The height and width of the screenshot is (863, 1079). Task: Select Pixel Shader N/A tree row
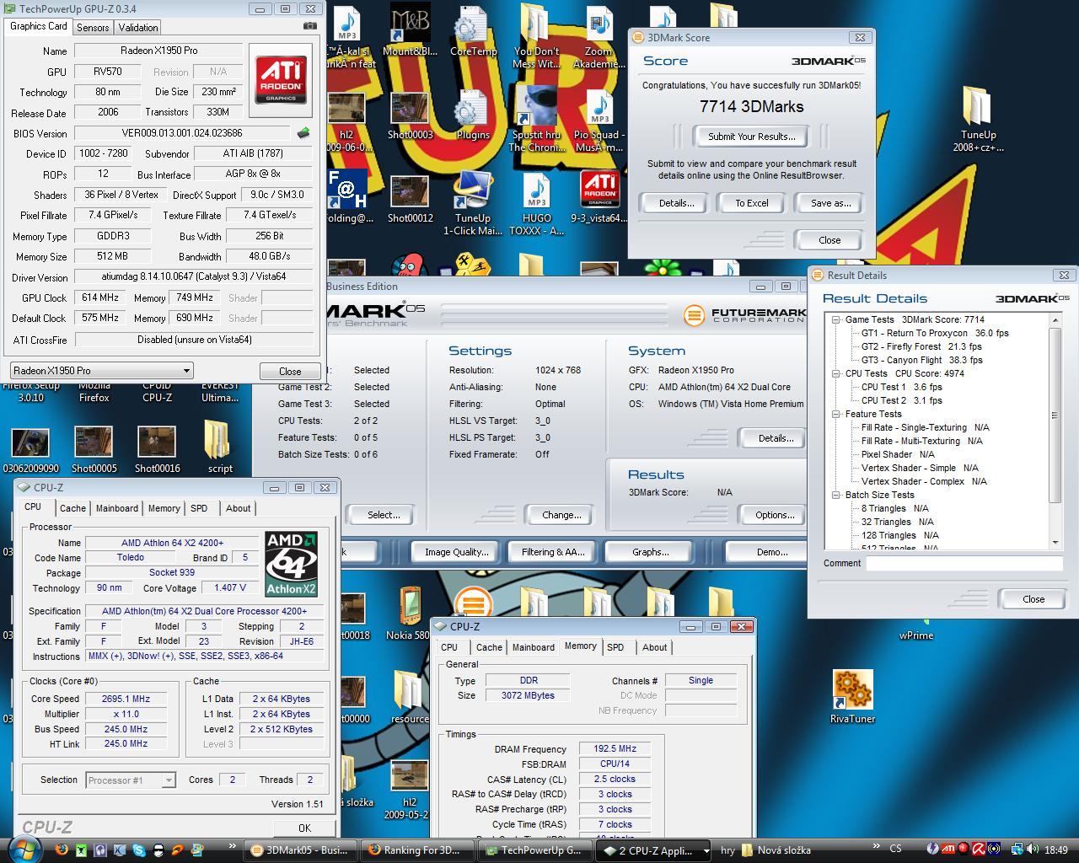coord(898,454)
